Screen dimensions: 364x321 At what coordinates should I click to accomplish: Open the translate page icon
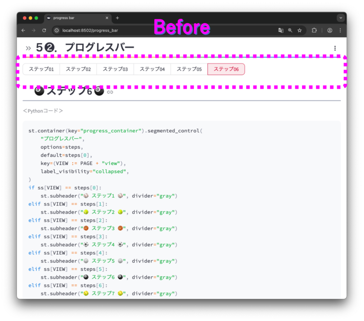tap(281, 31)
